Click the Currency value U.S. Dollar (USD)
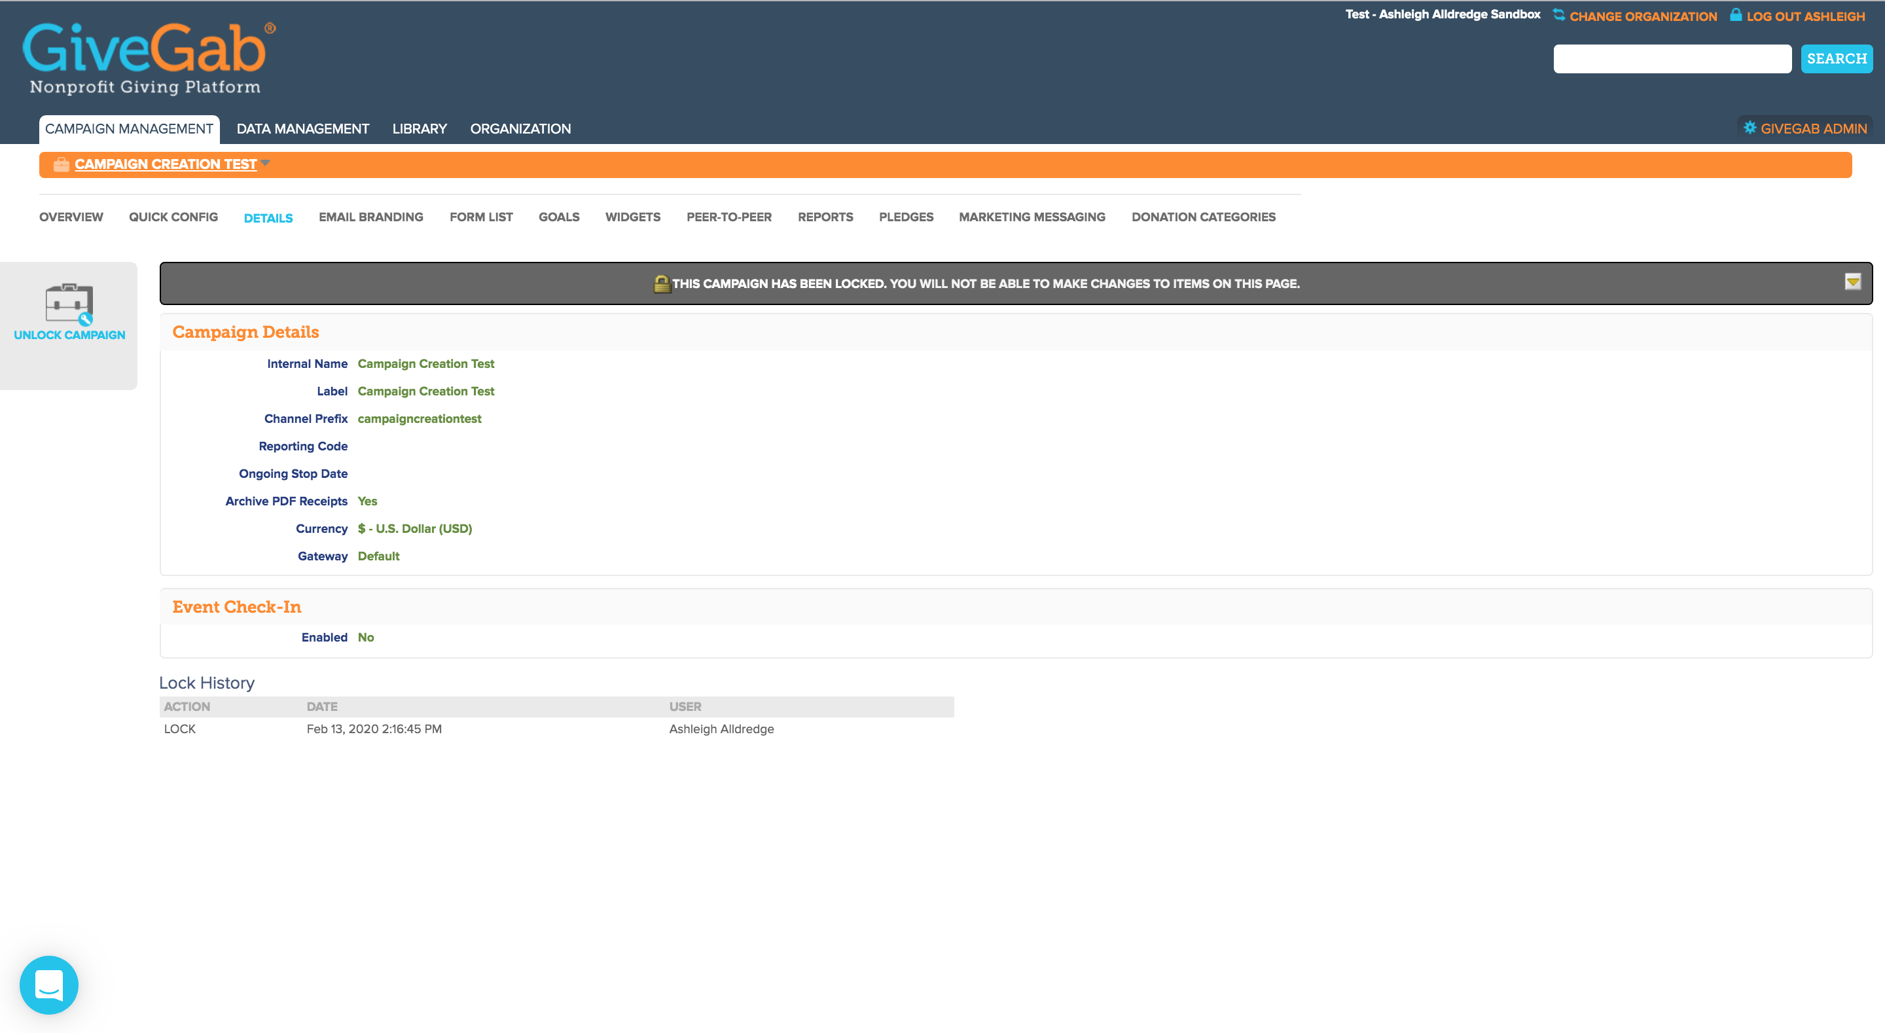 point(415,528)
